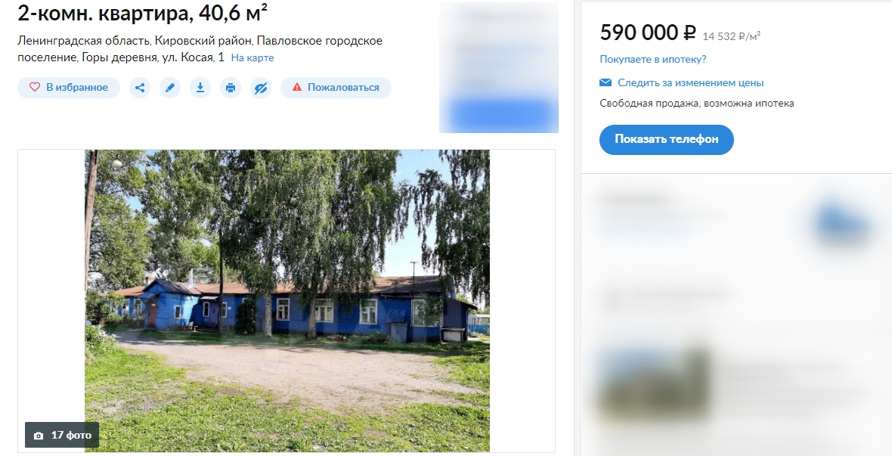Click the download listing icon
This screenshot has height=456, width=892.
click(200, 88)
